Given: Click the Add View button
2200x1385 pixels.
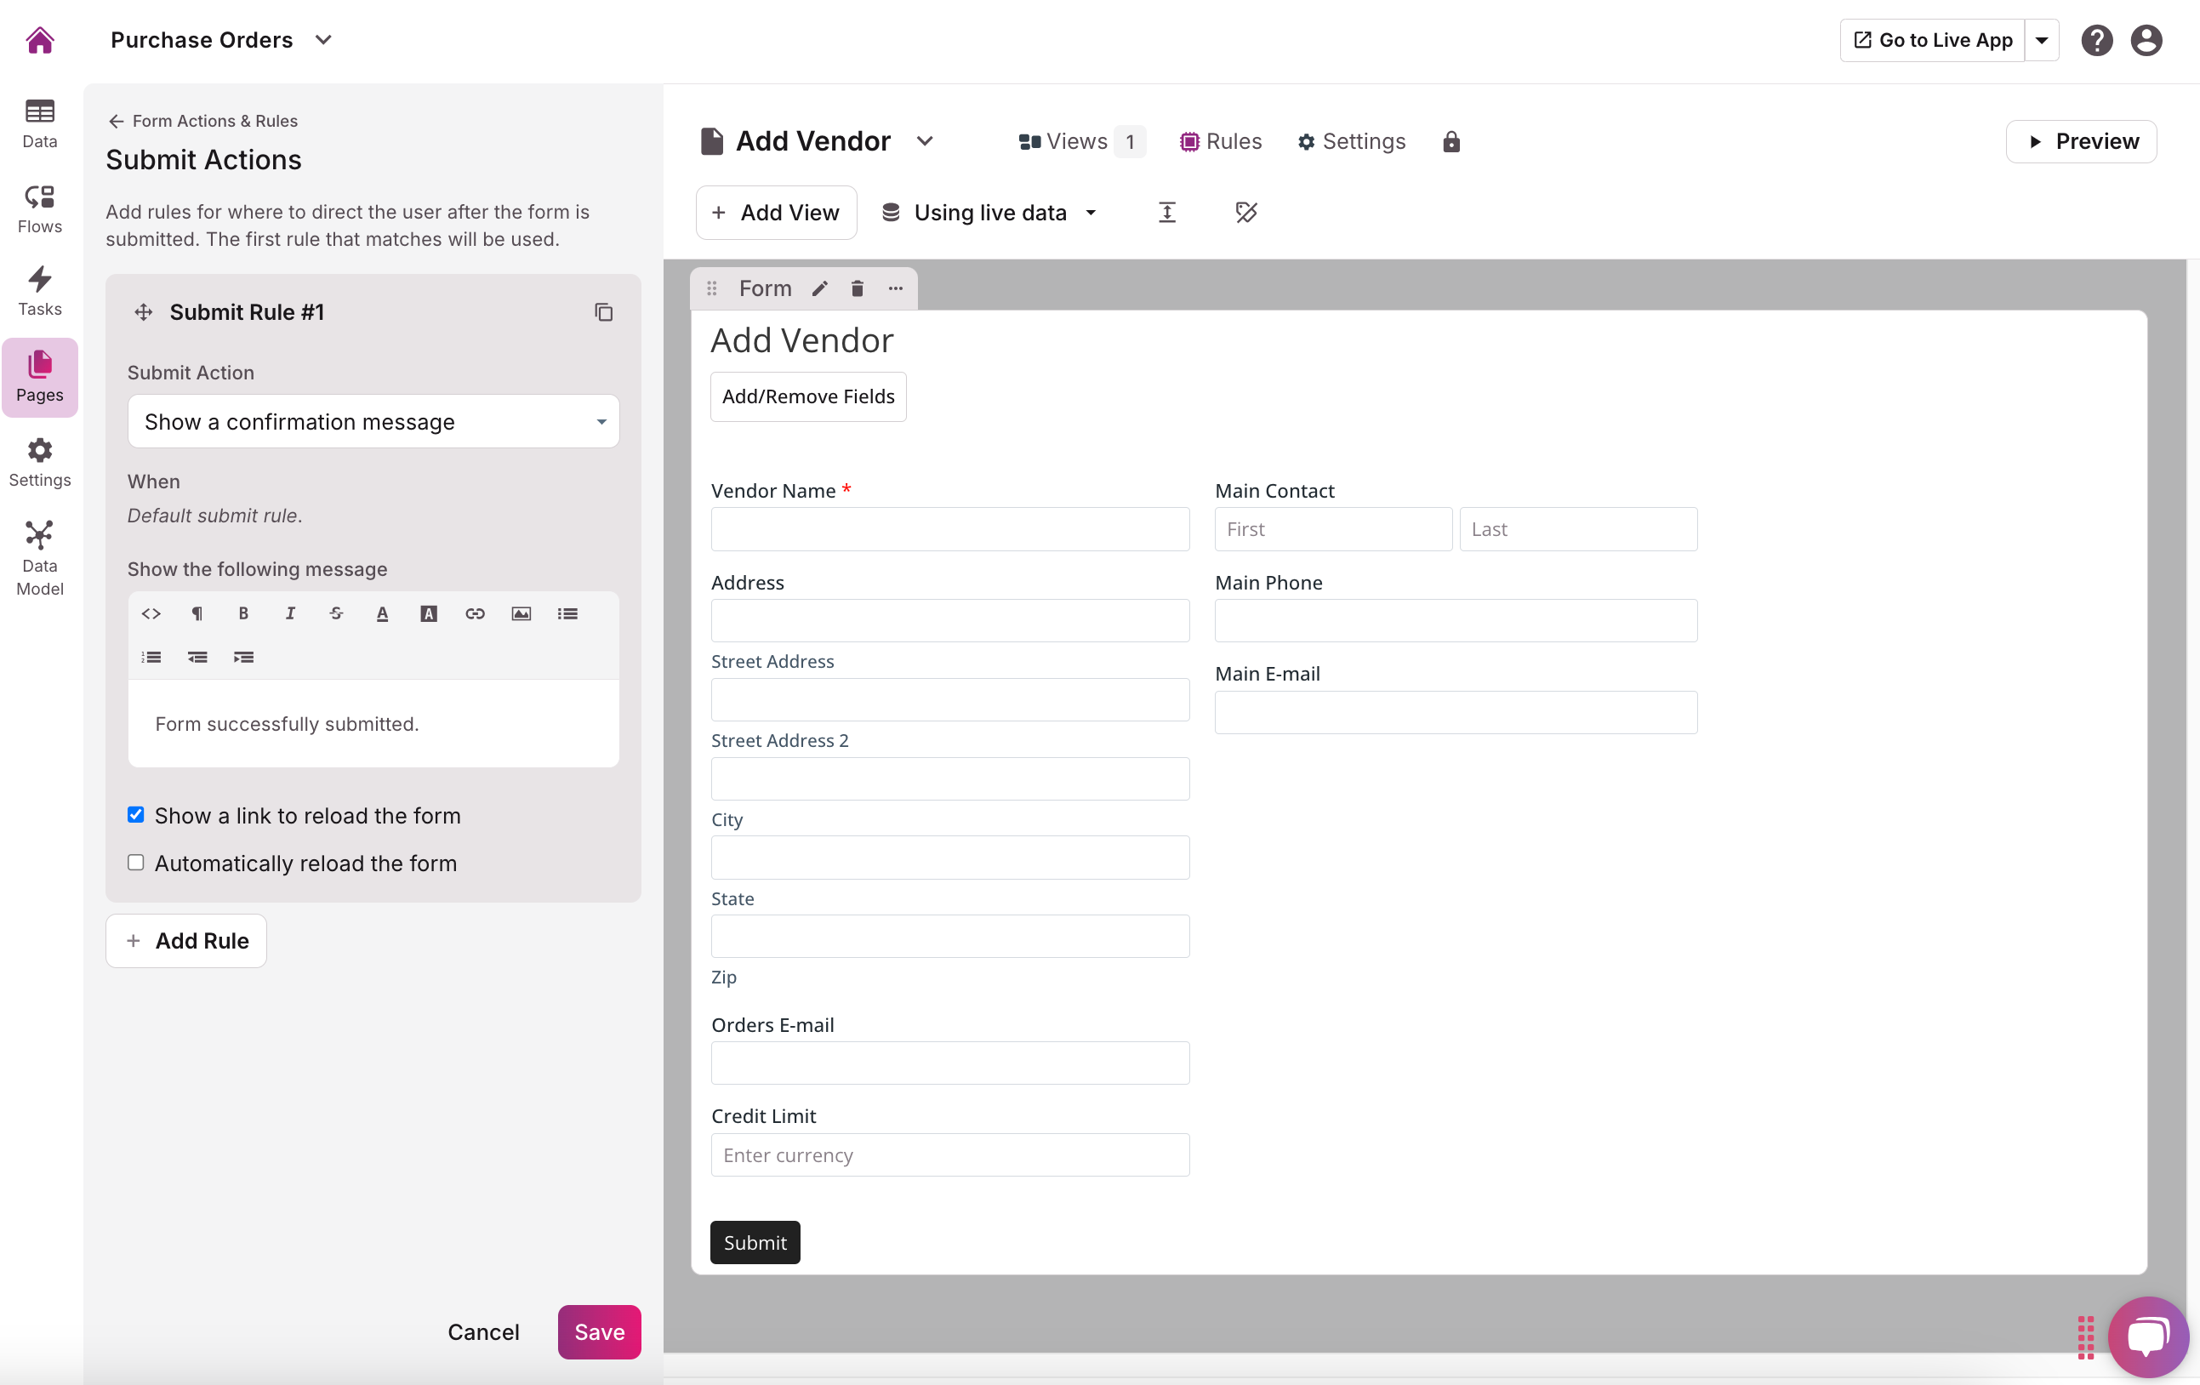Looking at the screenshot, I should pos(776,213).
